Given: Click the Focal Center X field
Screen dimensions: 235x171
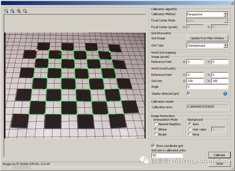Looking at the screenshot, I should [x=195, y=27].
